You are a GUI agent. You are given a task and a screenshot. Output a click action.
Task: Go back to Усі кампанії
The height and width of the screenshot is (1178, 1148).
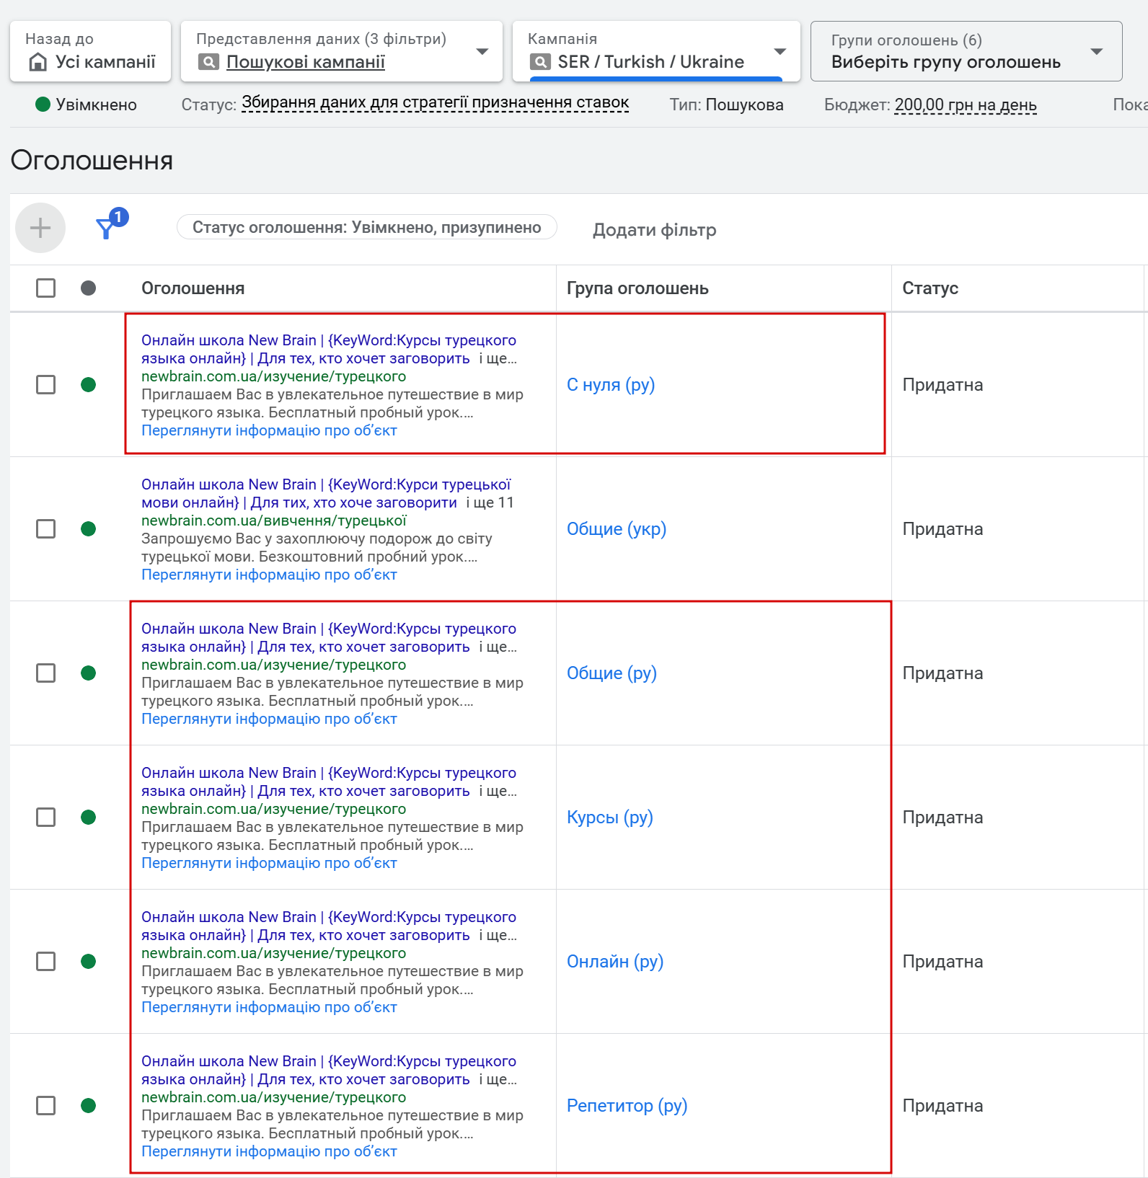91,51
